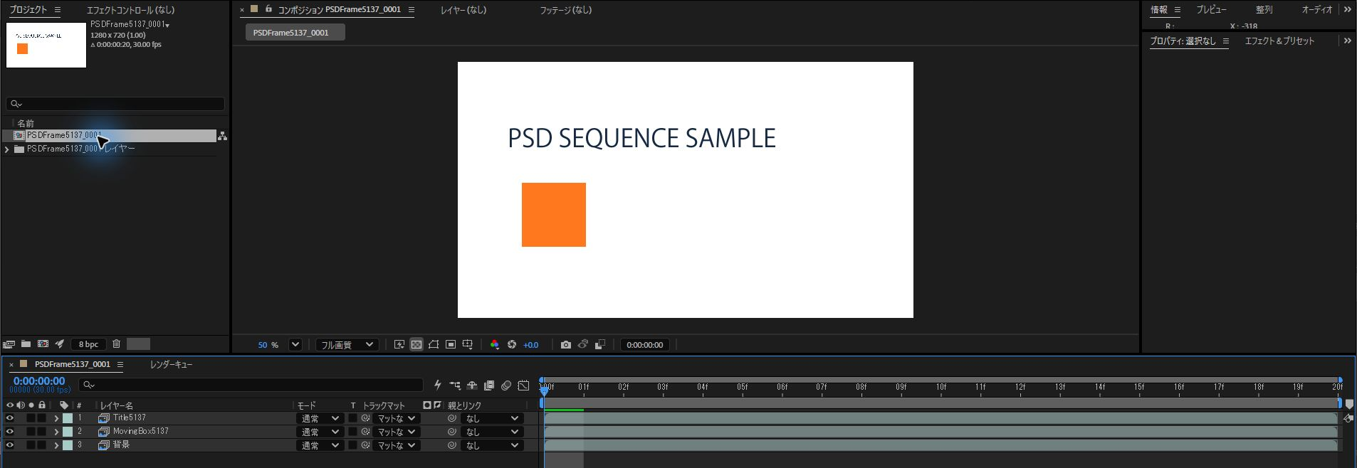Create a new folder in the Project panel
The width and height of the screenshot is (1357, 468).
(26, 344)
